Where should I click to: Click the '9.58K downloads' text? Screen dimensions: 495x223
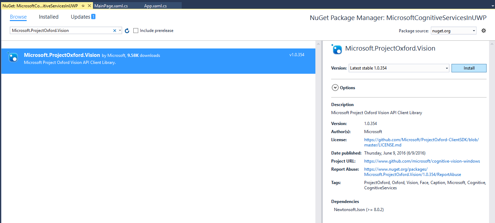click(143, 55)
